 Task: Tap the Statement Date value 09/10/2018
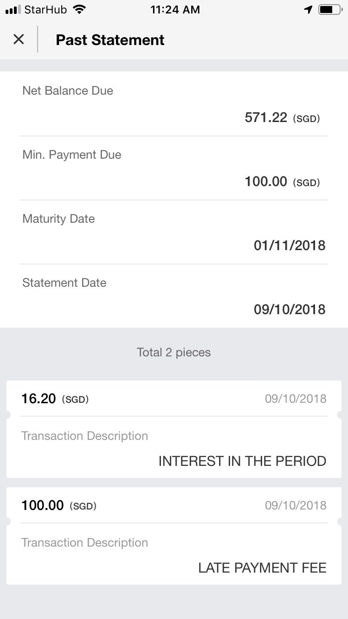[290, 309]
